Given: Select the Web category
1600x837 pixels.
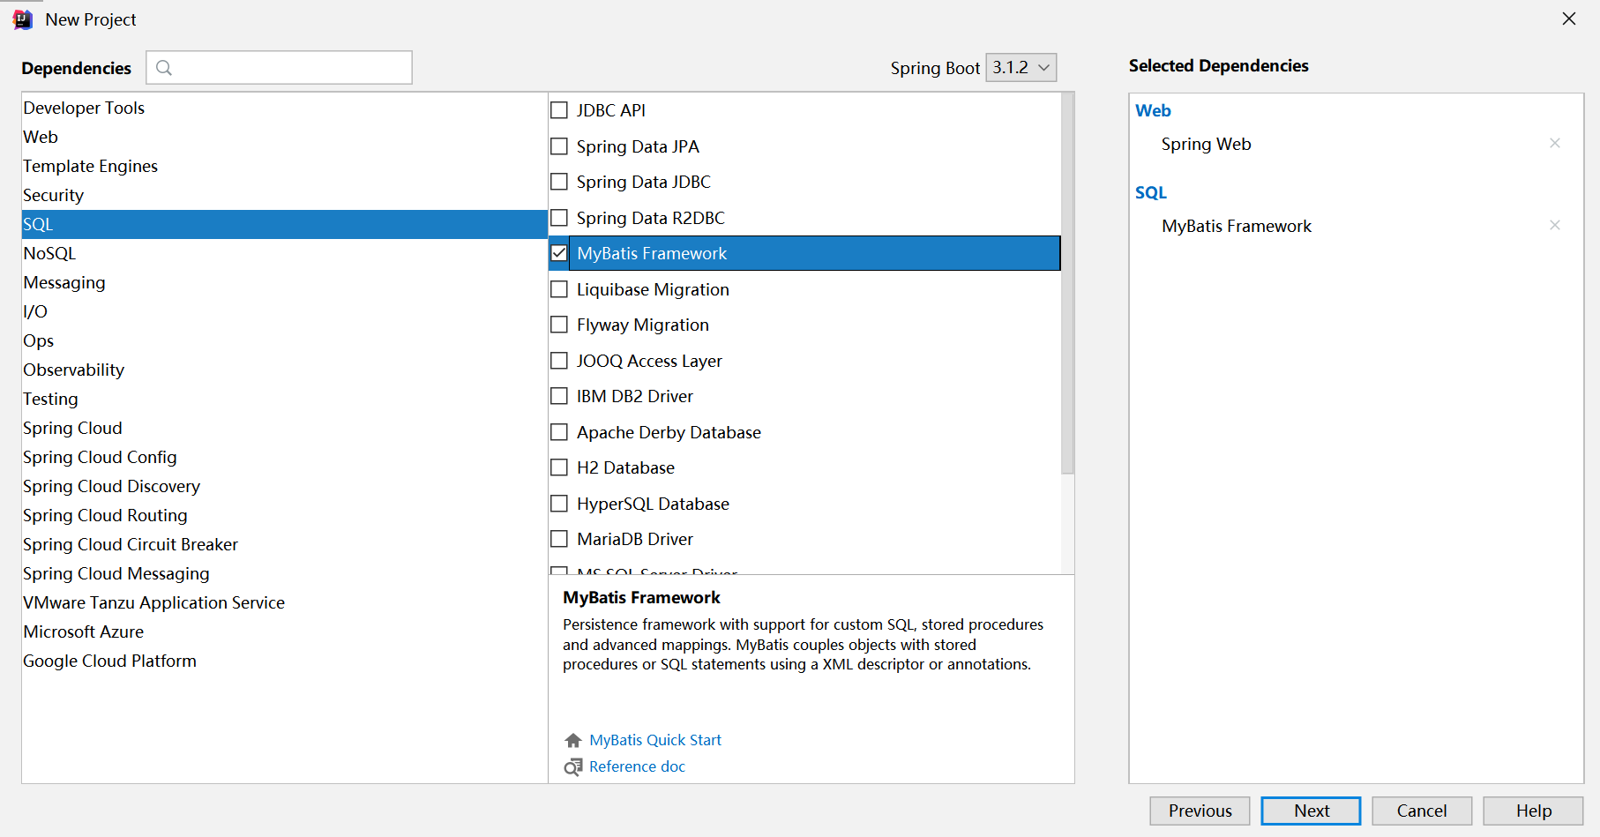Looking at the screenshot, I should [x=284, y=137].
